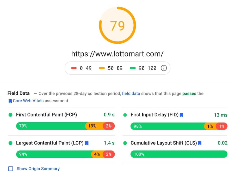This screenshot has width=235, height=174.
Task: Click the bookmark icon beside First Input Delay
Action: pos(182,115)
